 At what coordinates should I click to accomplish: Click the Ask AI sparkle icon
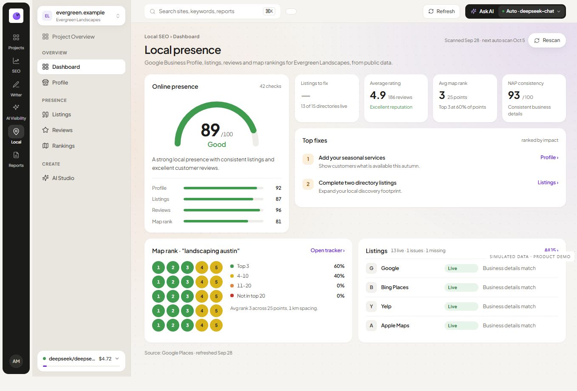(x=474, y=11)
